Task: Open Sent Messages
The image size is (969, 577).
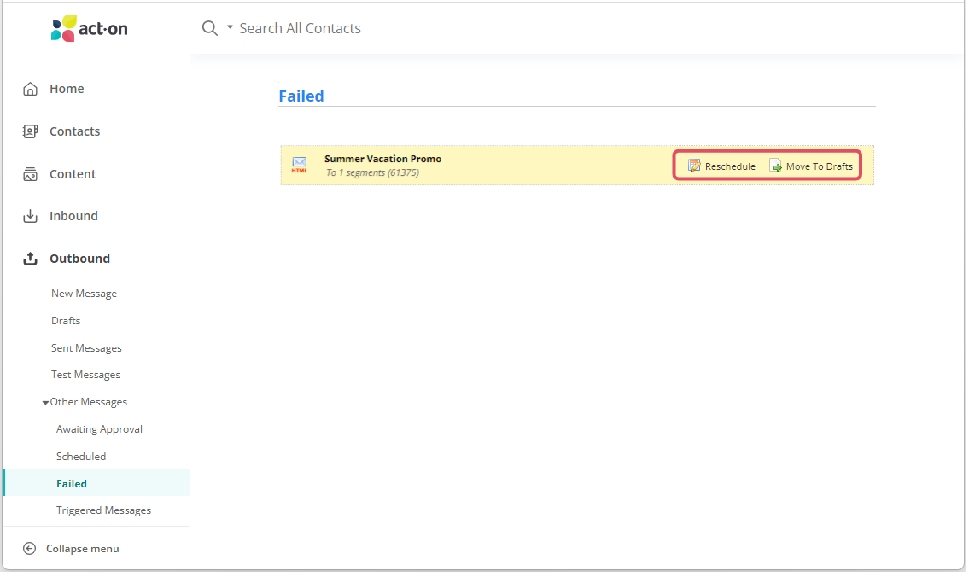Action: click(86, 348)
